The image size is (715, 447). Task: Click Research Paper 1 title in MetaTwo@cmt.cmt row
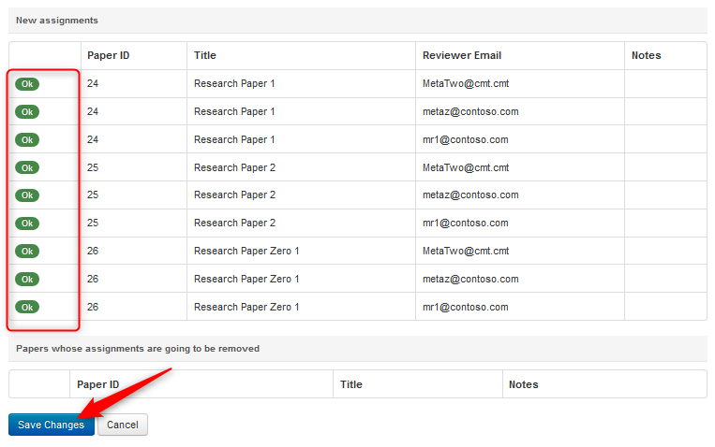234,84
